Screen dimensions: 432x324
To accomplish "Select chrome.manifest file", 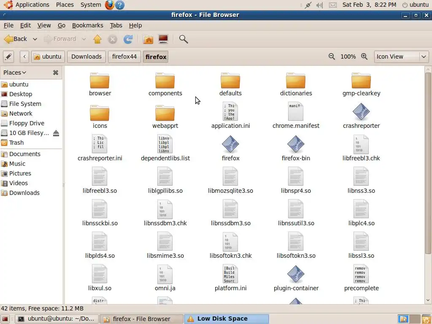I will 296,111.
